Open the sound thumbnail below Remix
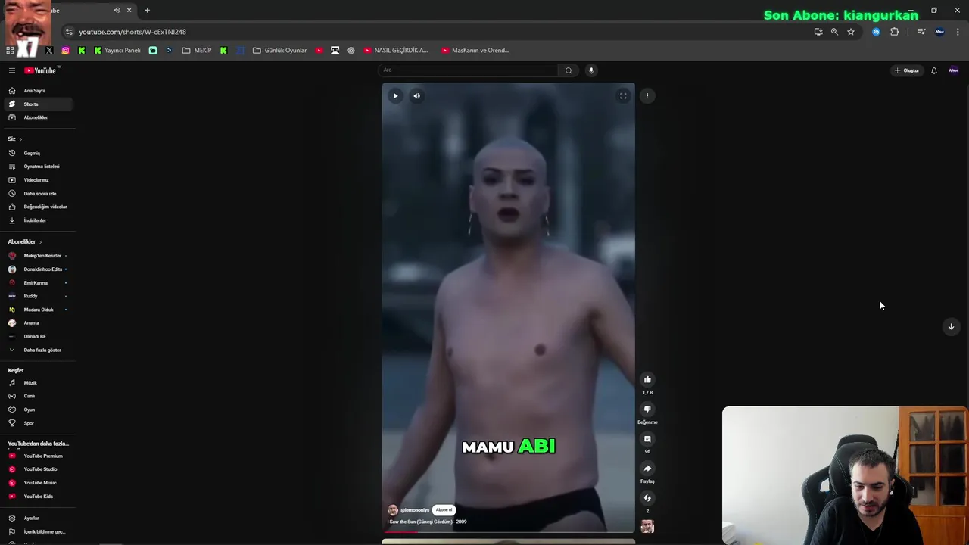Viewport: 969px width, 545px height. 647,526
